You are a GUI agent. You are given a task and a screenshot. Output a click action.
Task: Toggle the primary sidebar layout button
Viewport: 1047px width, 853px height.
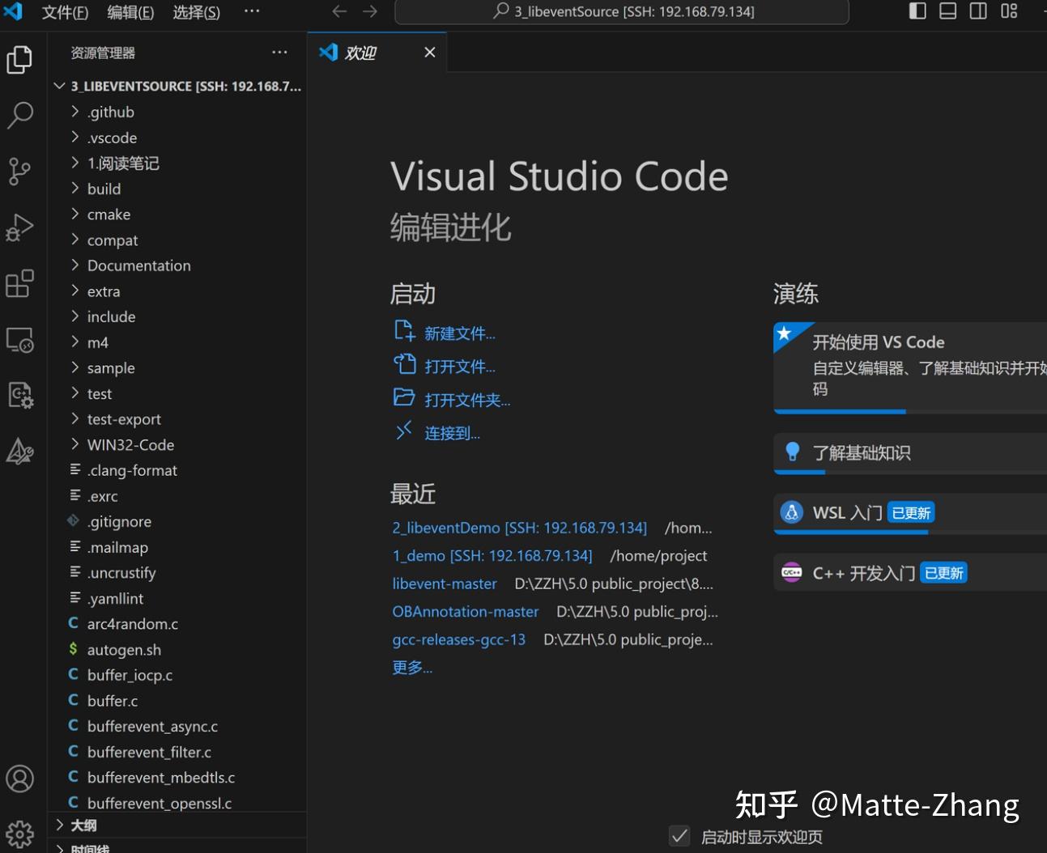(916, 11)
